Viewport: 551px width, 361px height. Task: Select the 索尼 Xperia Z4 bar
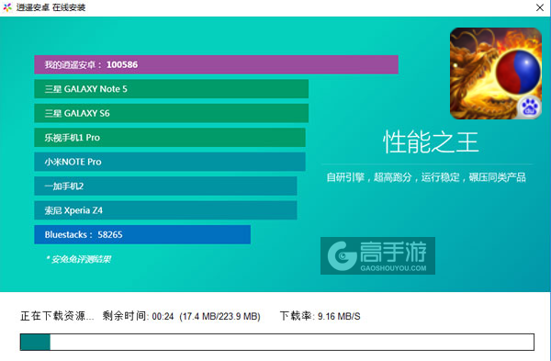[165, 210]
